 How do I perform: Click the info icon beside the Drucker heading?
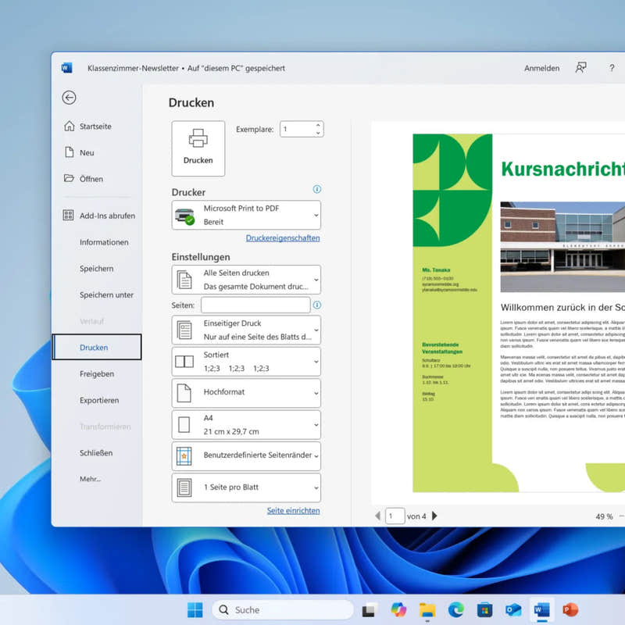316,189
